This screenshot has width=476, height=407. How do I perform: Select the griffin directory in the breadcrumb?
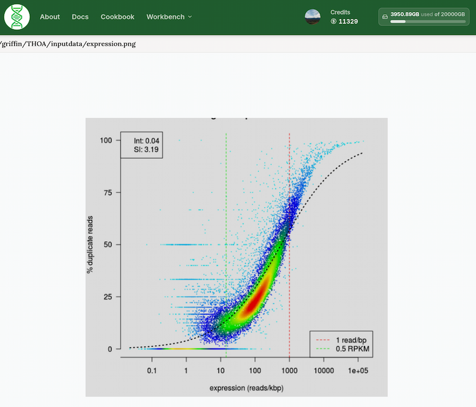click(x=13, y=44)
